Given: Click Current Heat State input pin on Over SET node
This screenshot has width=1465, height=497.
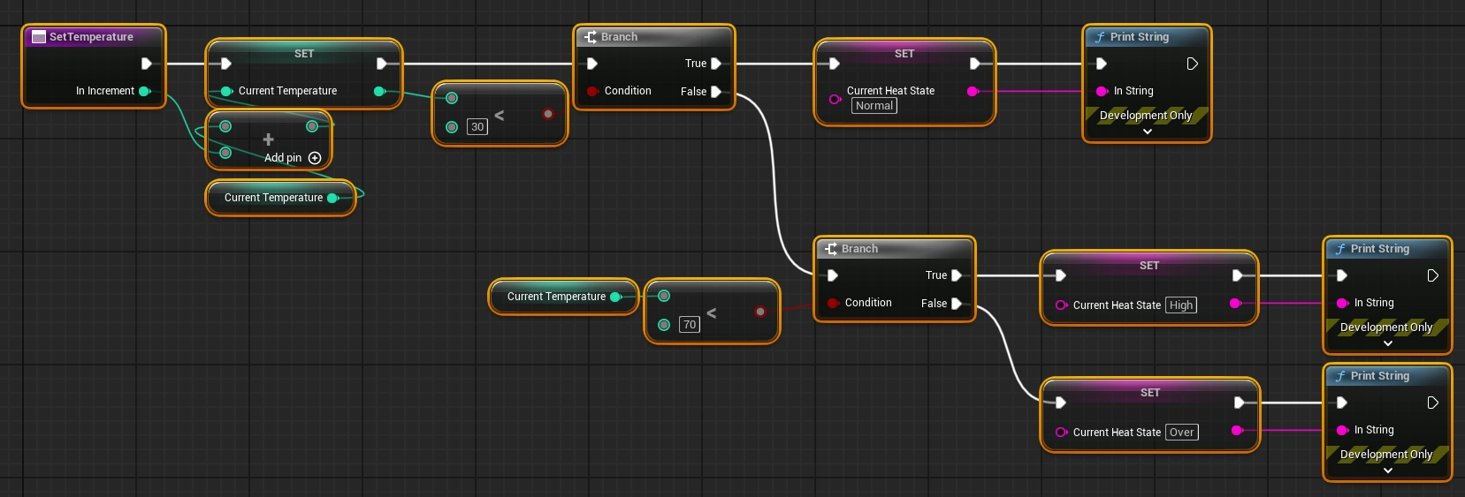Looking at the screenshot, I should [x=1061, y=433].
